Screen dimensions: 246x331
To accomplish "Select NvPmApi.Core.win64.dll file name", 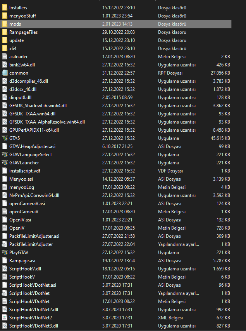I will [x=34, y=195].
